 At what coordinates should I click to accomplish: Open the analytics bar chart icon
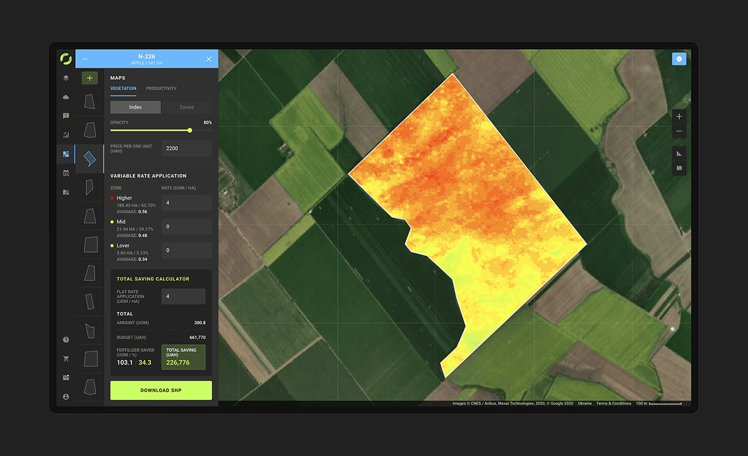click(65, 135)
